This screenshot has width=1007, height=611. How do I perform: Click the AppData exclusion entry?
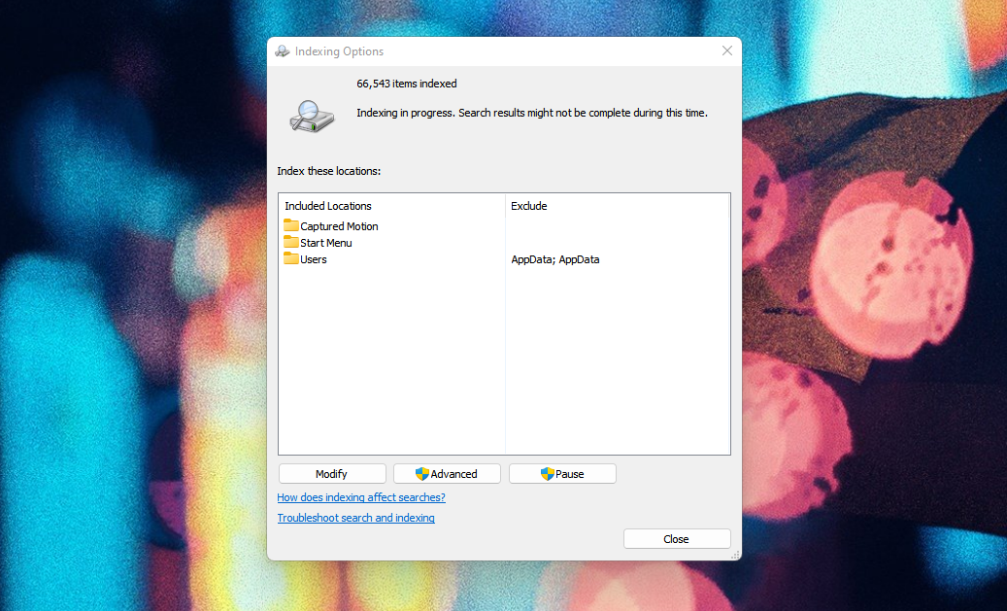[x=554, y=259]
